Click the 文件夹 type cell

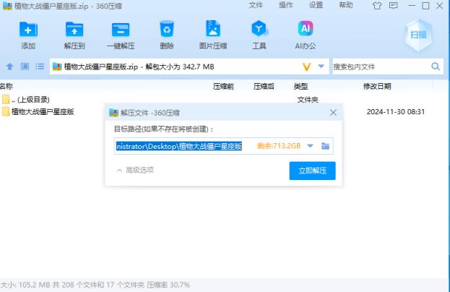[x=308, y=100]
